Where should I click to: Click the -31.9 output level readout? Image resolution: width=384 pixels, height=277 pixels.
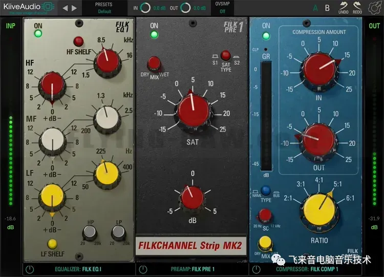[x=374, y=218]
